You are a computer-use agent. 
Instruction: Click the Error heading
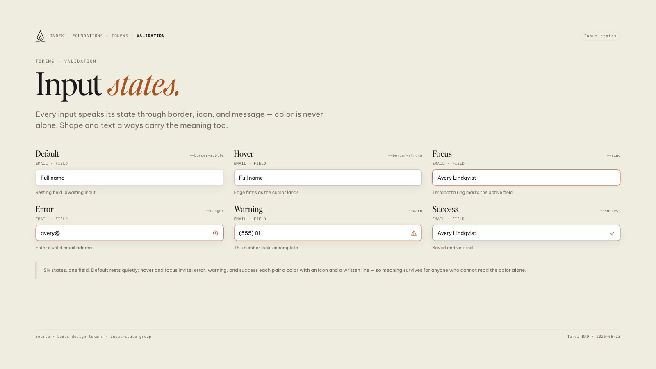45,209
